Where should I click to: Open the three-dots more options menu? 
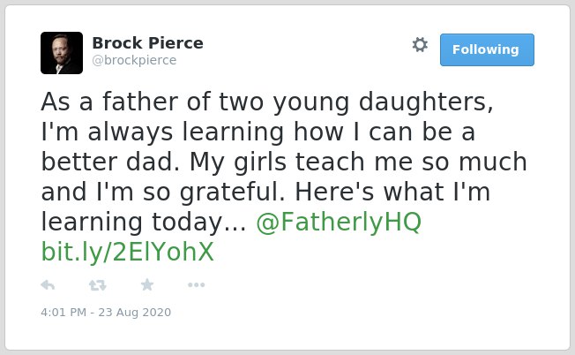(x=196, y=285)
